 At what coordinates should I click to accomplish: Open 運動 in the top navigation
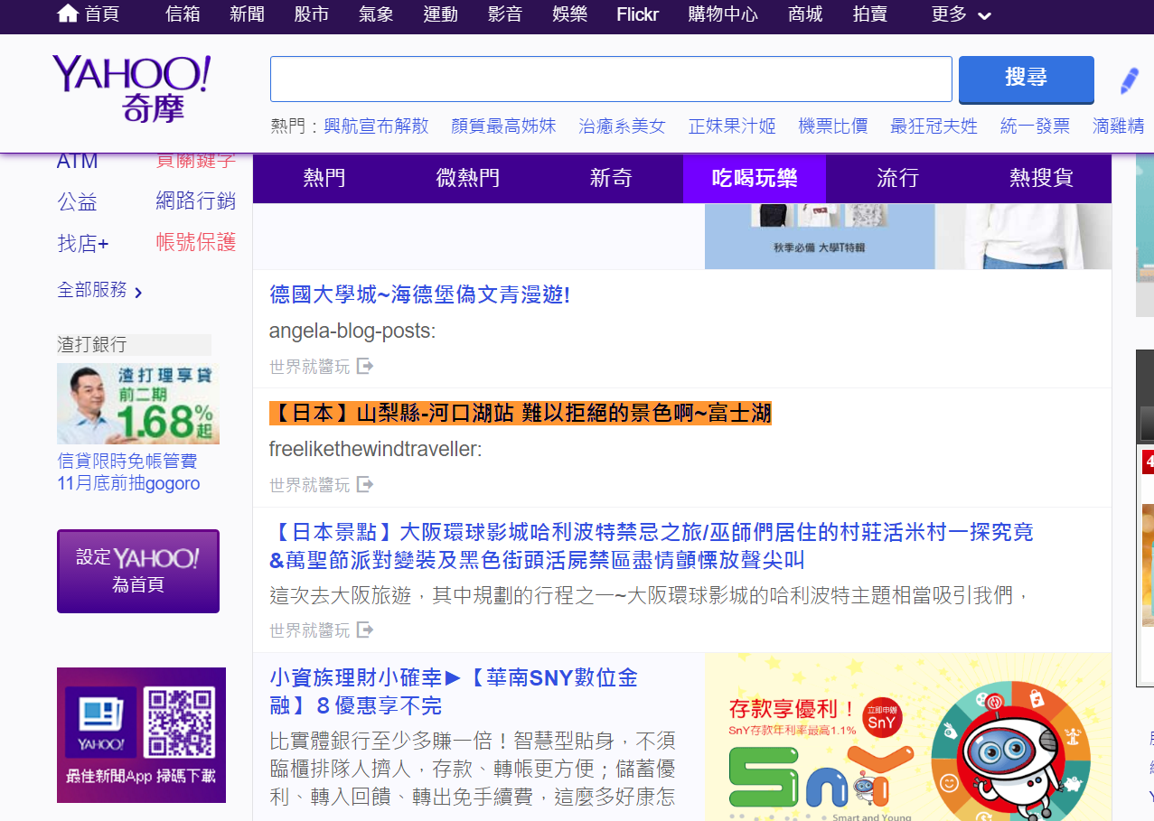click(441, 14)
